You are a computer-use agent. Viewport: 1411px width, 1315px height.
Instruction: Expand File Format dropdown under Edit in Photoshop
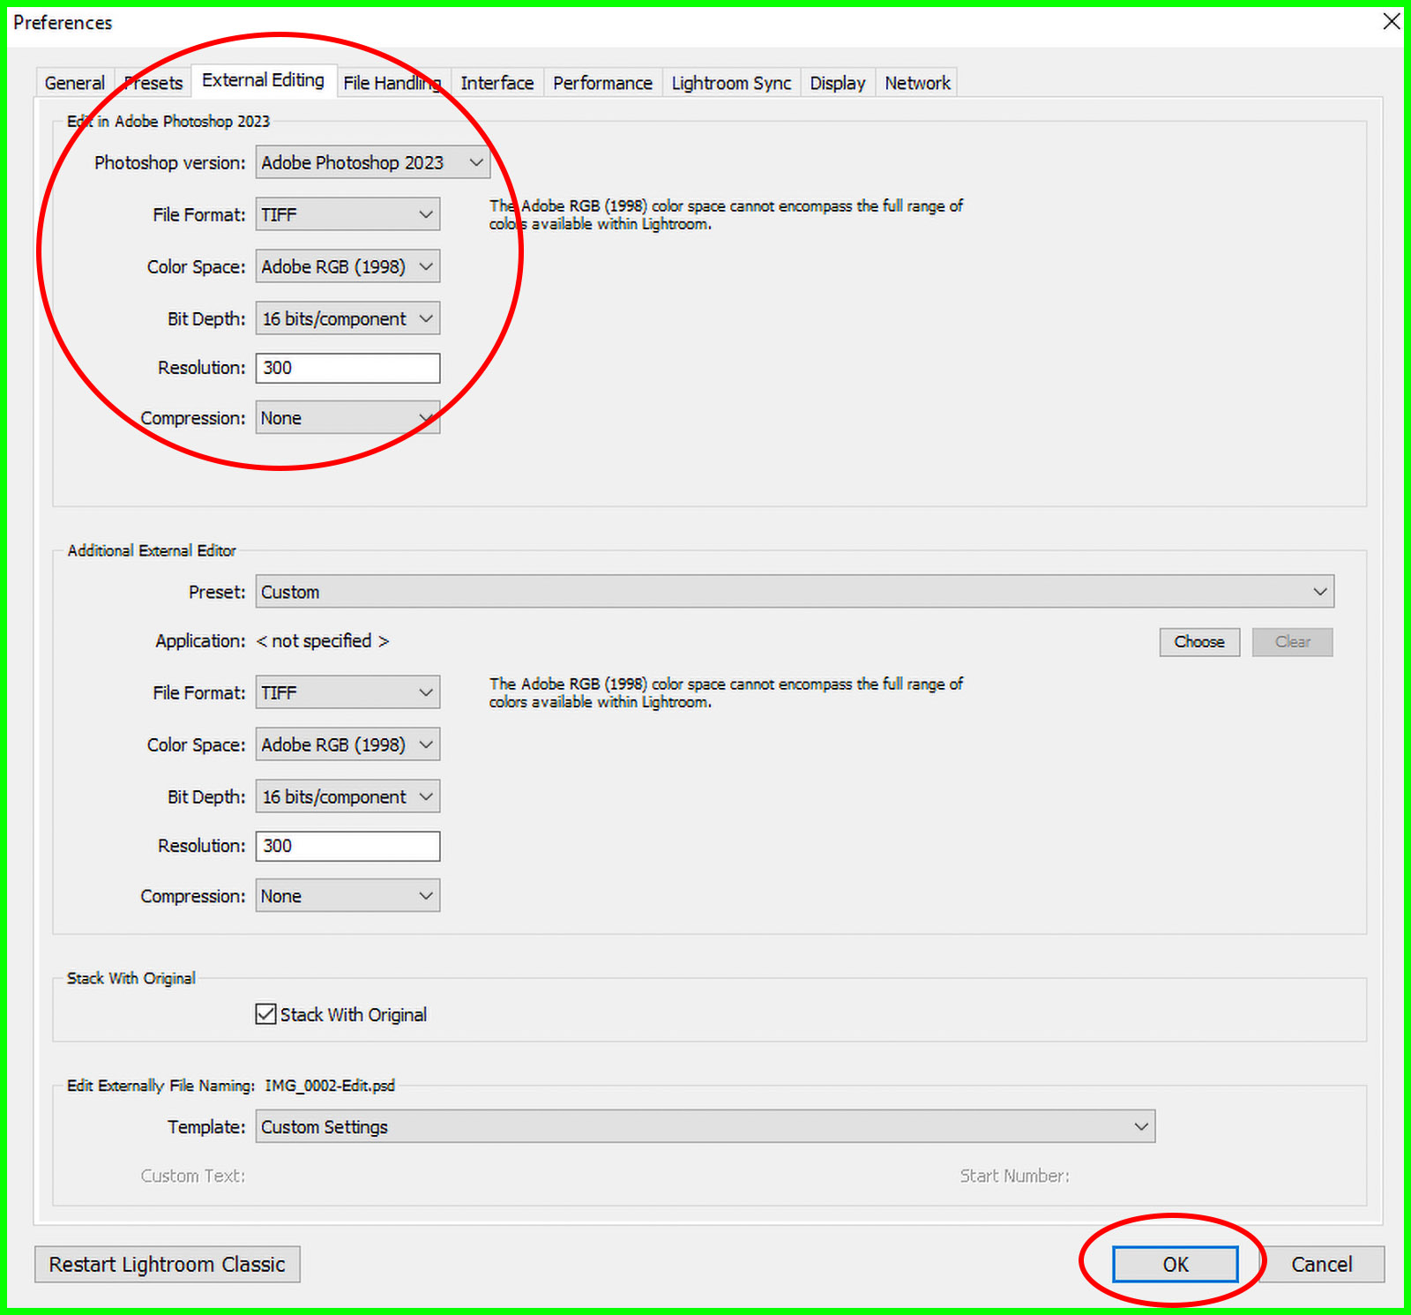pos(347,214)
